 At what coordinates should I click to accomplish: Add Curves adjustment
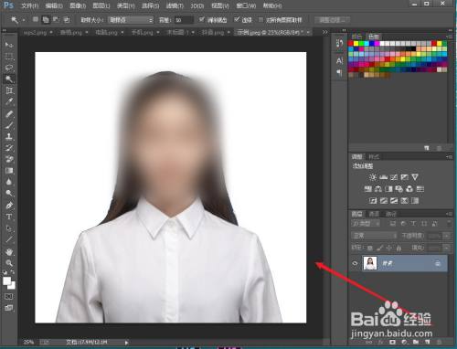(x=394, y=177)
